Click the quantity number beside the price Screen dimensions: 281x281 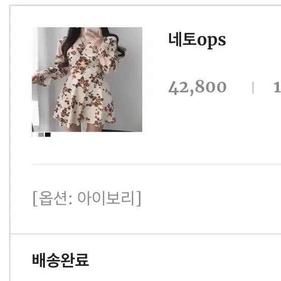click(x=277, y=87)
